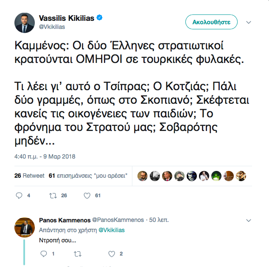
Task: Expand the main tweet options chevron
Action: [x=249, y=22]
